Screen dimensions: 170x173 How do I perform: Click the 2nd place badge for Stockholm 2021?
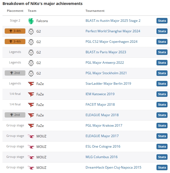coord(15,73)
